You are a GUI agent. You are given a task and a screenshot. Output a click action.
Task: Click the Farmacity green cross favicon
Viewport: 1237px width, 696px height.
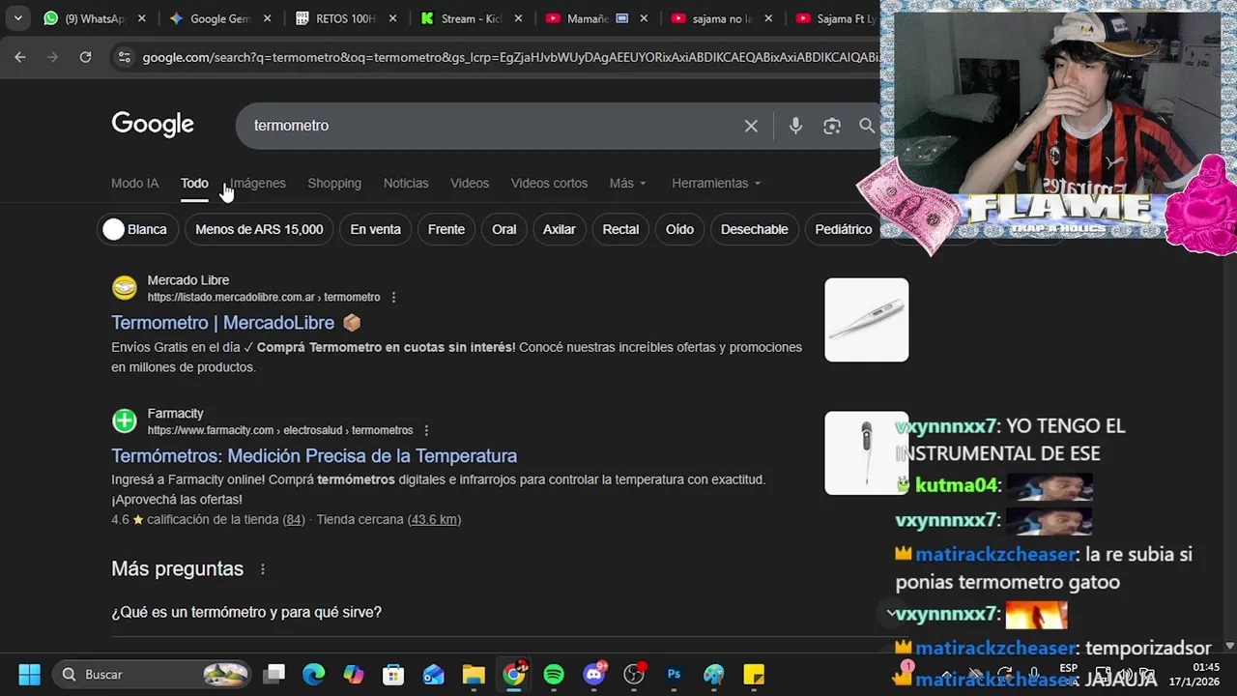pyautogui.click(x=125, y=421)
